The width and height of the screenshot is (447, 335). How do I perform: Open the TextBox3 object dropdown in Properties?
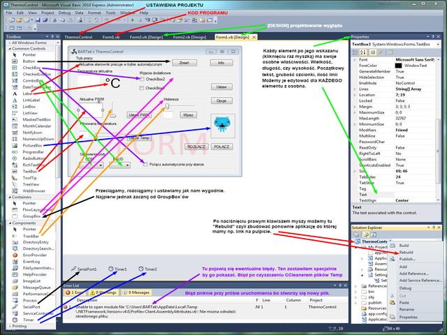[438, 45]
